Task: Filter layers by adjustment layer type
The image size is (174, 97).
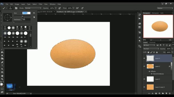Action: [161, 45]
